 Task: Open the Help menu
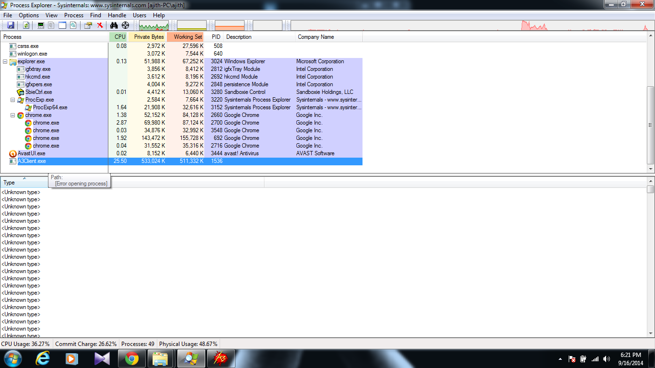coord(159,15)
